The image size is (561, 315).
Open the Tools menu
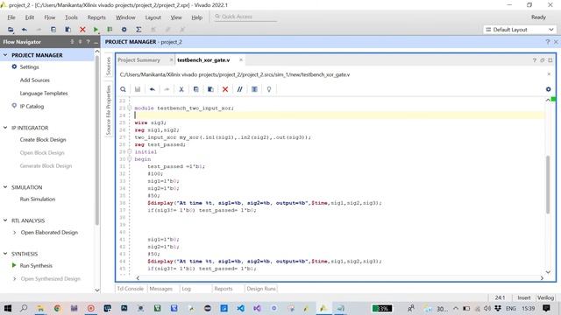pyautogui.click(x=71, y=17)
